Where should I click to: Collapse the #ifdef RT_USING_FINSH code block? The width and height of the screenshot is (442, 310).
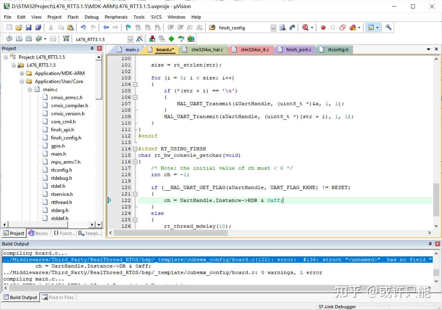[135, 149]
